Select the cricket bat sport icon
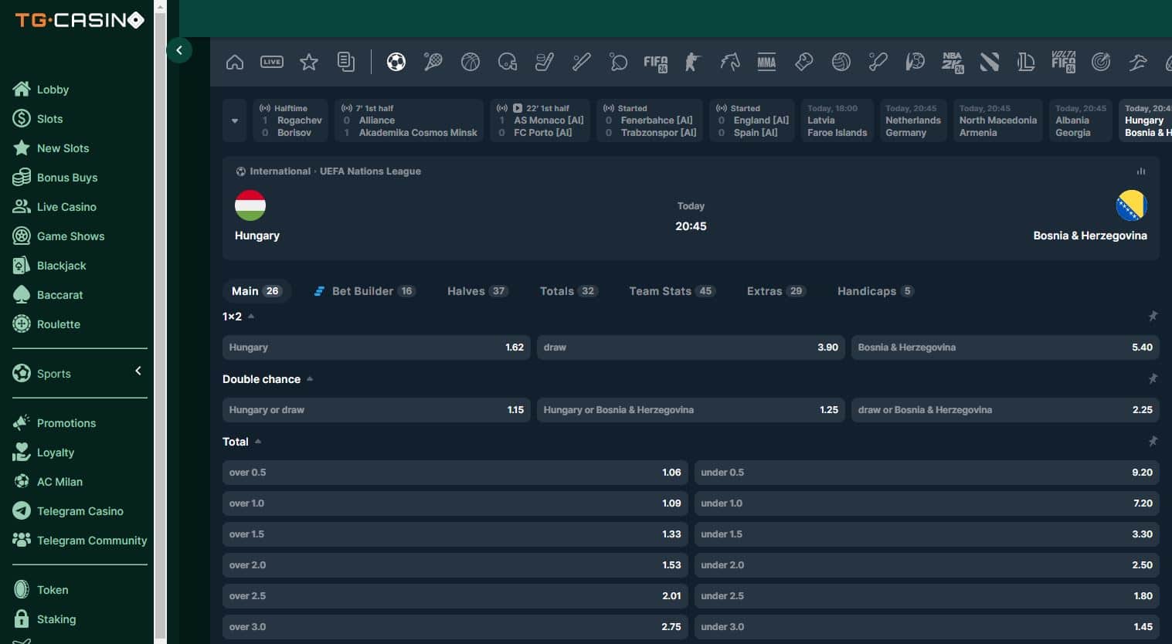 [x=878, y=62]
